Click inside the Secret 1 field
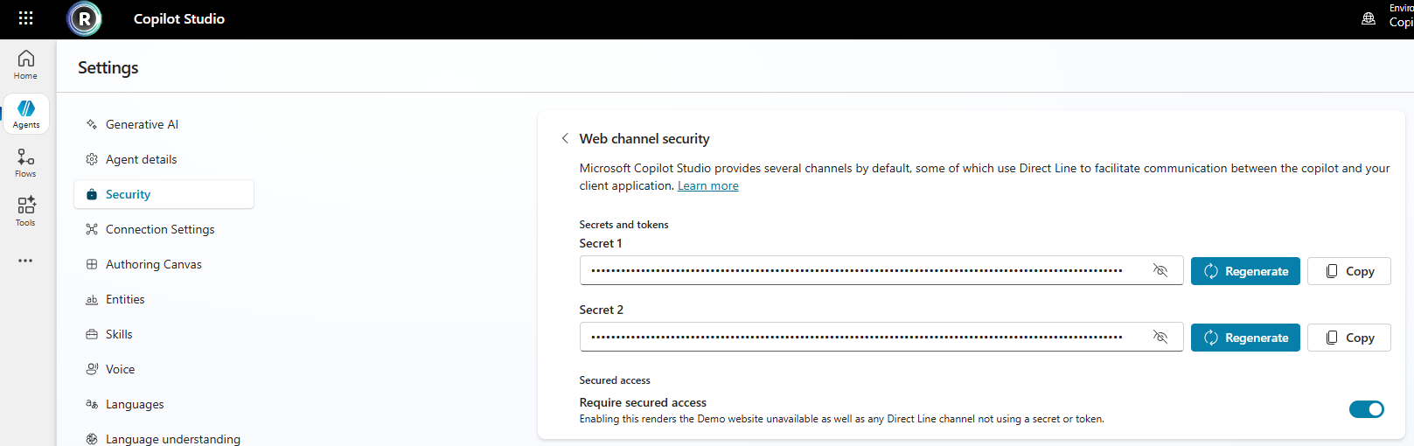Viewport: 1414px width, 446px height. click(x=881, y=271)
